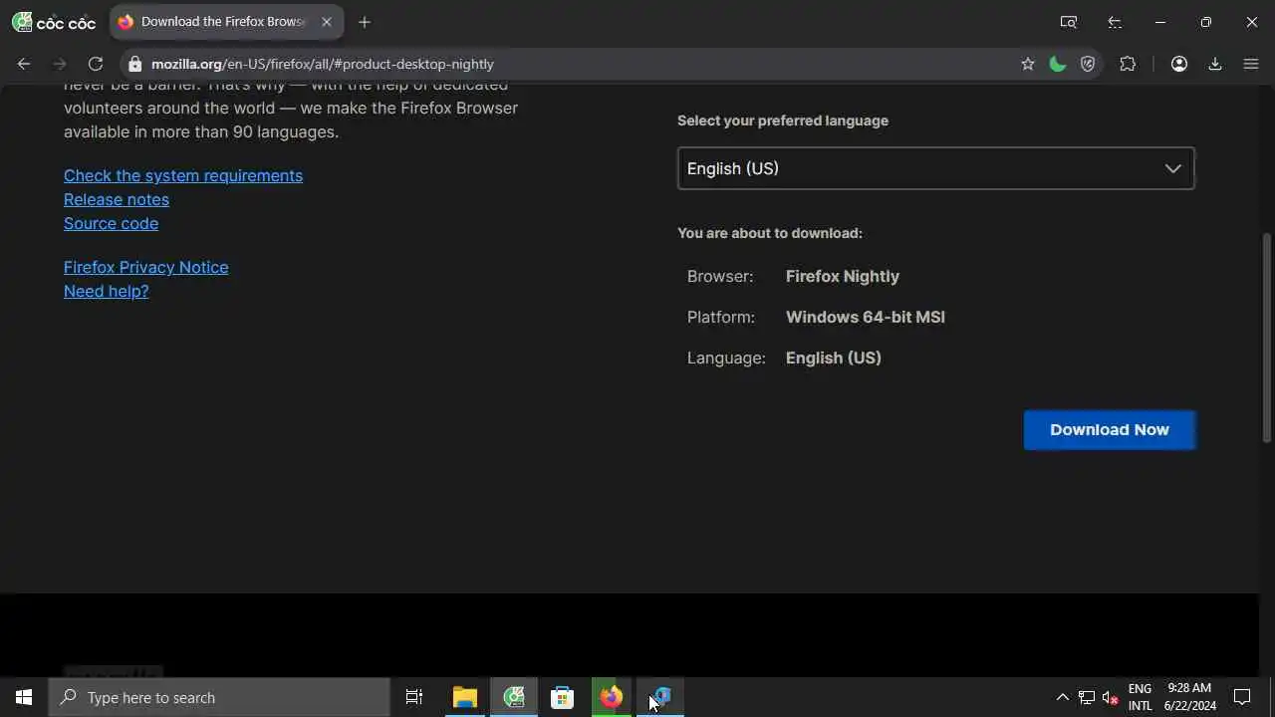The width and height of the screenshot is (1275, 717).
Task: Open the browser hamburger menu
Action: click(1251, 64)
